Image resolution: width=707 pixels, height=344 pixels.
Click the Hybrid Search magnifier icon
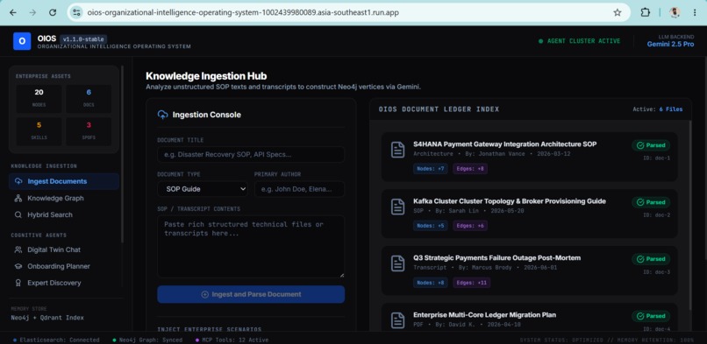(18, 215)
